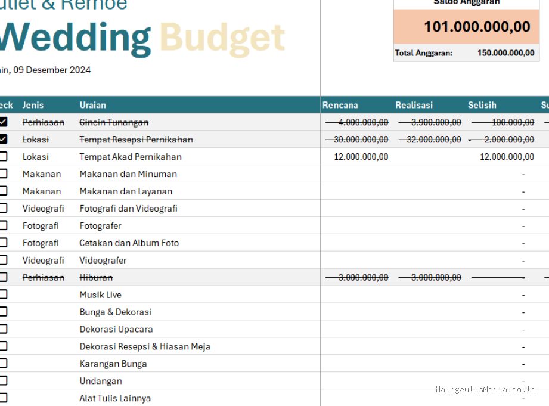Screen dimensions: 549x406
Task: Select the Cincin Tunangan cell
Action: pyautogui.click(x=114, y=122)
